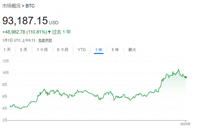Click the USD currency label
The image size is (200, 128).
tap(53, 23)
